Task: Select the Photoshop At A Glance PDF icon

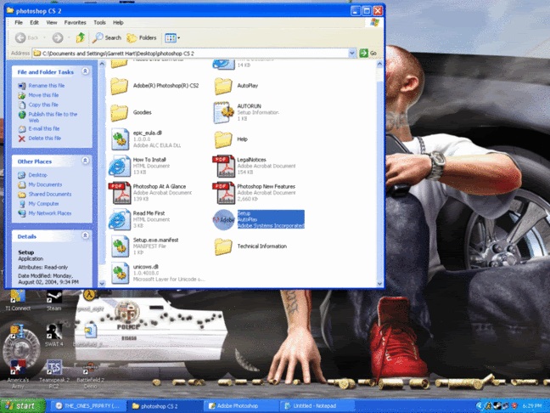Action: pos(120,193)
